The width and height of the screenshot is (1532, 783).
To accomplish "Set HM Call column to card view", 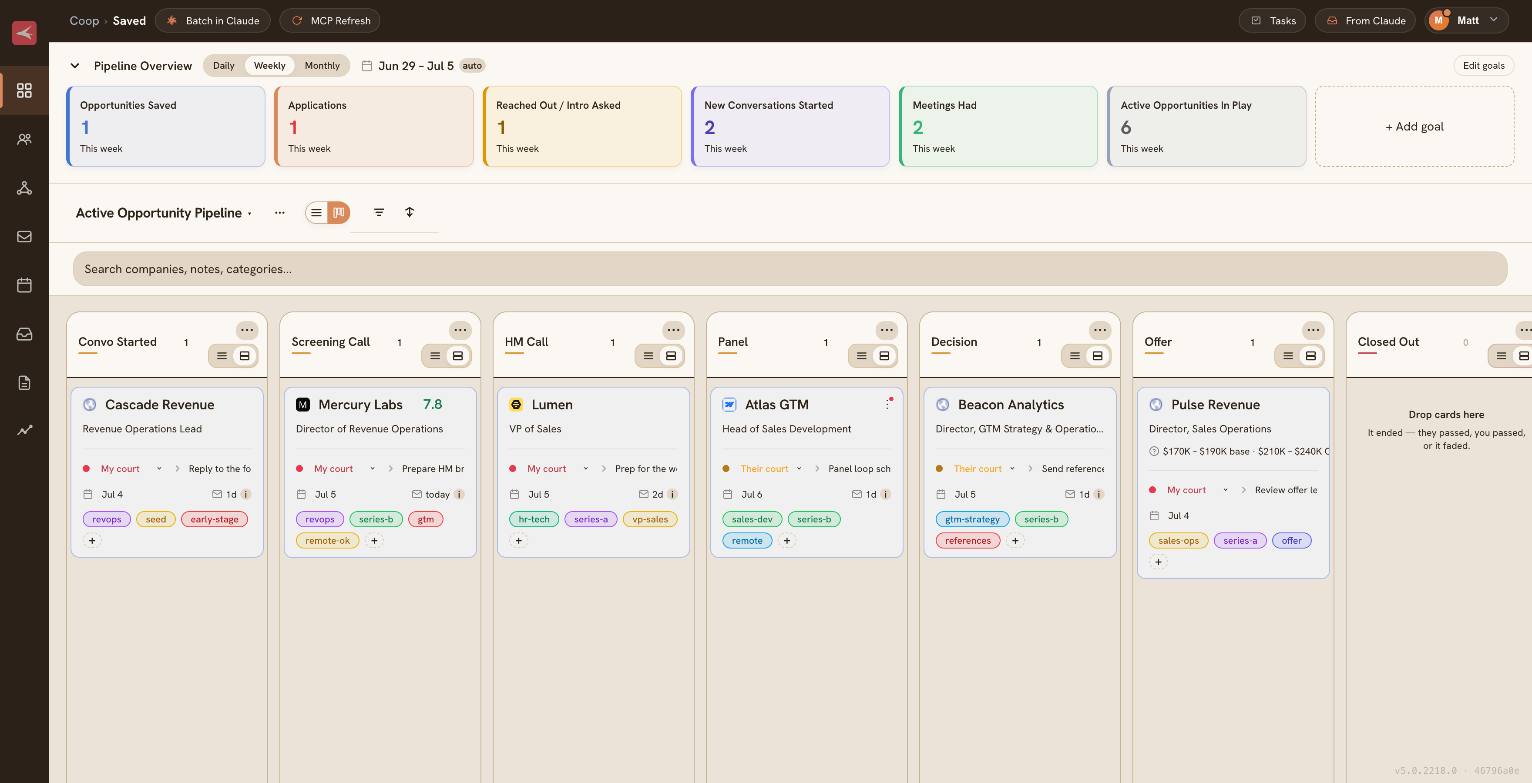I will pos(671,355).
